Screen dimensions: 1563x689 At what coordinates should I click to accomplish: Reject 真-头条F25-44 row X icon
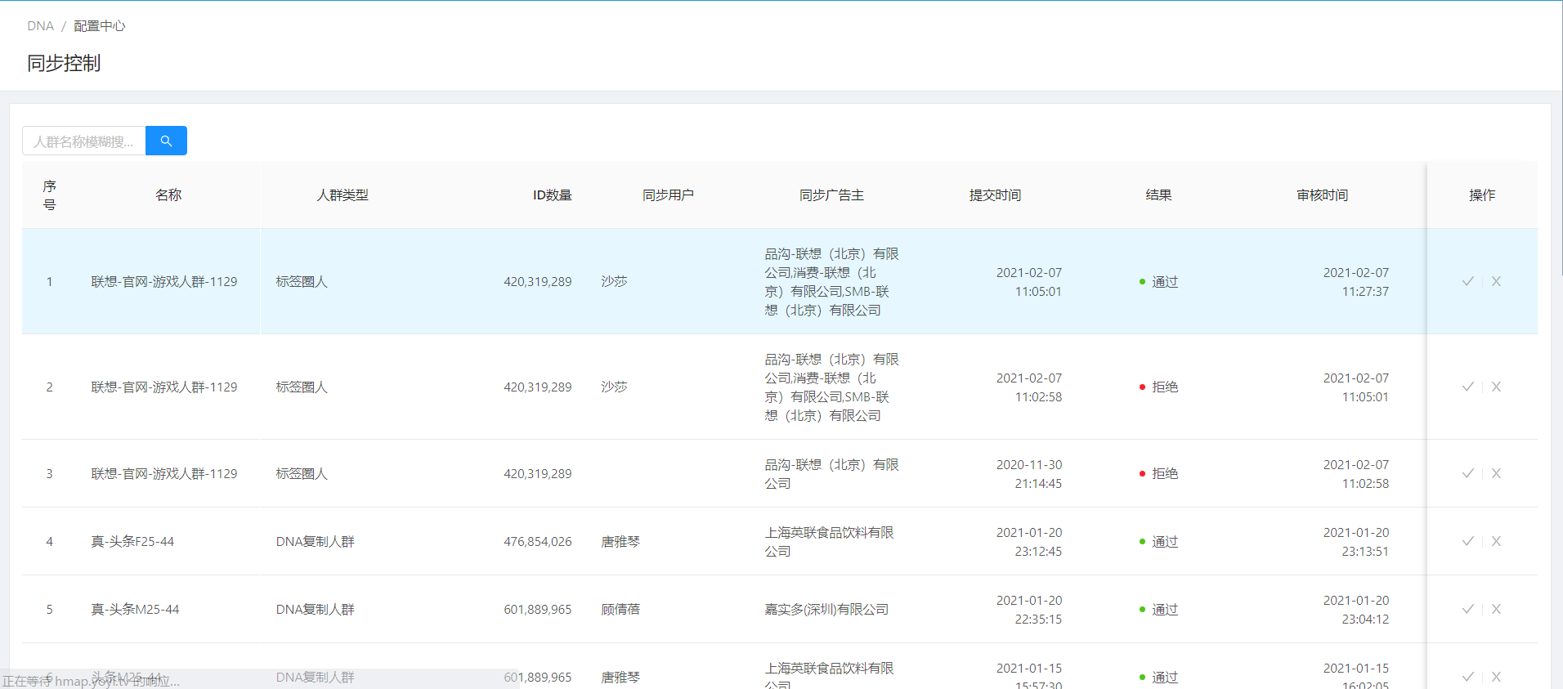[1496, 541]
